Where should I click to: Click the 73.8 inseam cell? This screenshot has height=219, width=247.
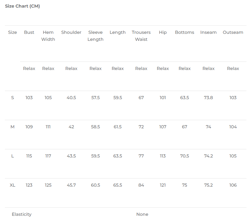click(x=209, y=98)
